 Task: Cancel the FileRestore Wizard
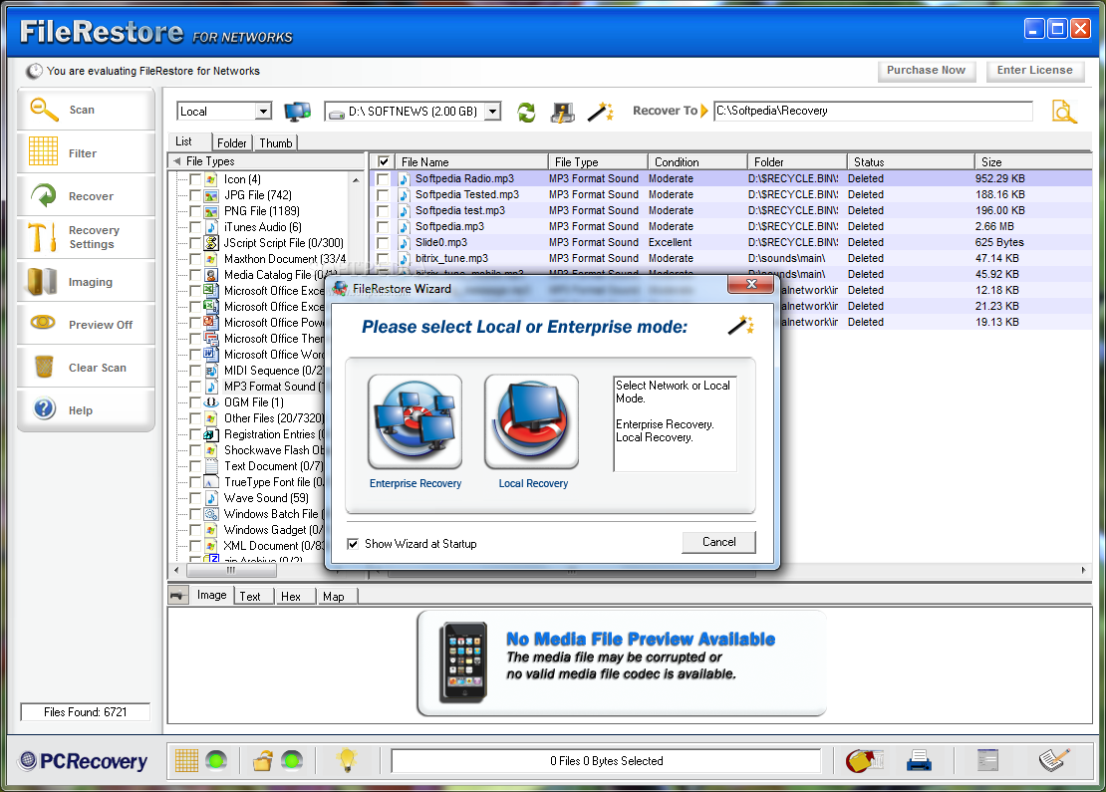pyautogui.click(x=718, y=542)
